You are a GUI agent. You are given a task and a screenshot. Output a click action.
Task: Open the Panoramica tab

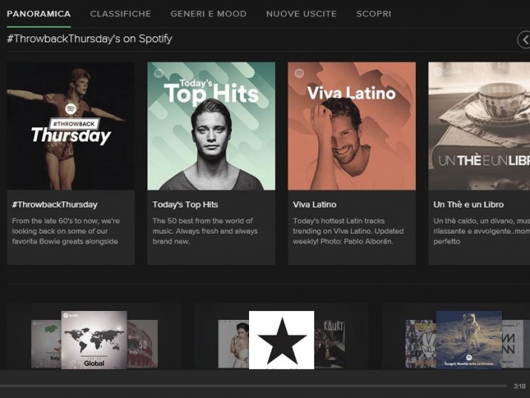[39, 14]
